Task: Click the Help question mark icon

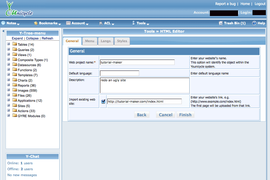Action: click(x=254, y=23)
